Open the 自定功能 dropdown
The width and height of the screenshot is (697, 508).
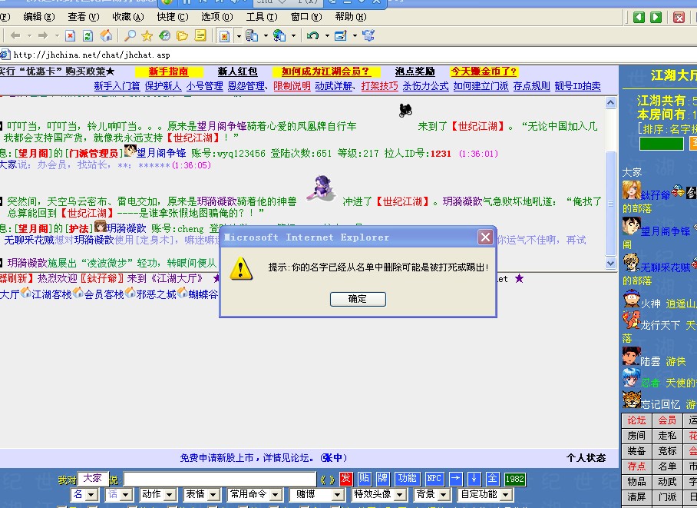coord(485,495)
